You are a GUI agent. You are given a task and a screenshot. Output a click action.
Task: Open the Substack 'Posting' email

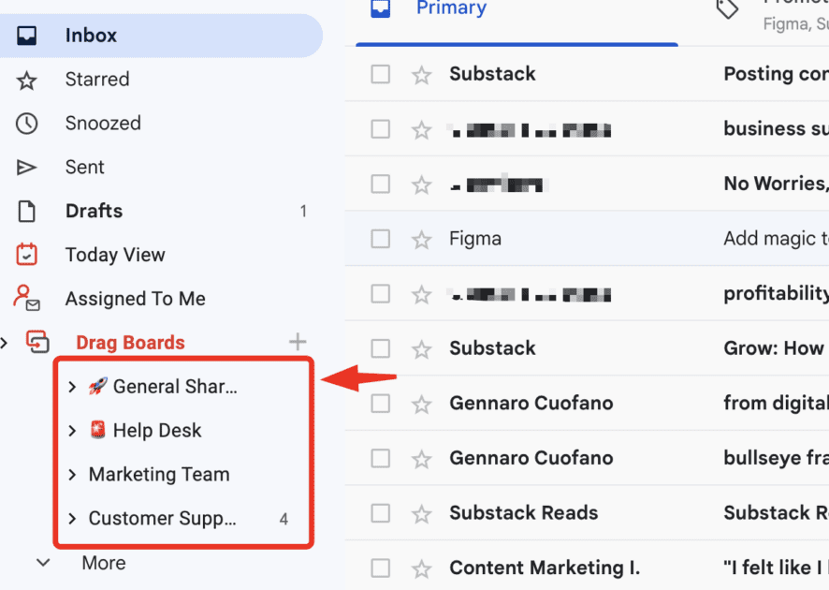coord(587,74)
